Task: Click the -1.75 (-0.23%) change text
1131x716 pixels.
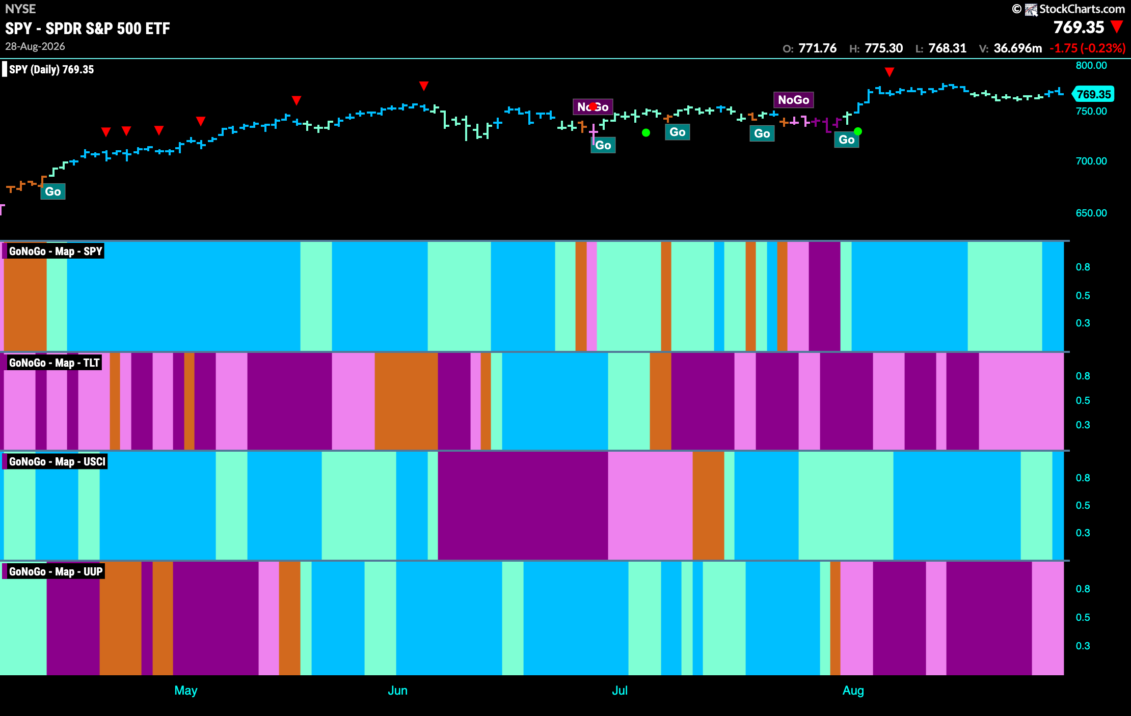Action: coord(1087,48)
